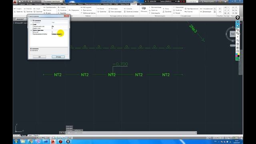Open Свойства сечения in the ribbon
The image size is (256, 144).
(x=131, y=12)
